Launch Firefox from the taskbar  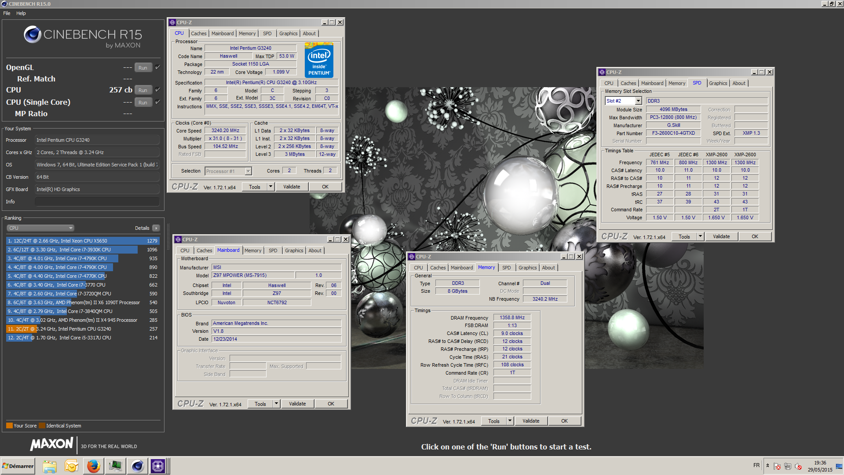tap(93, 466)
